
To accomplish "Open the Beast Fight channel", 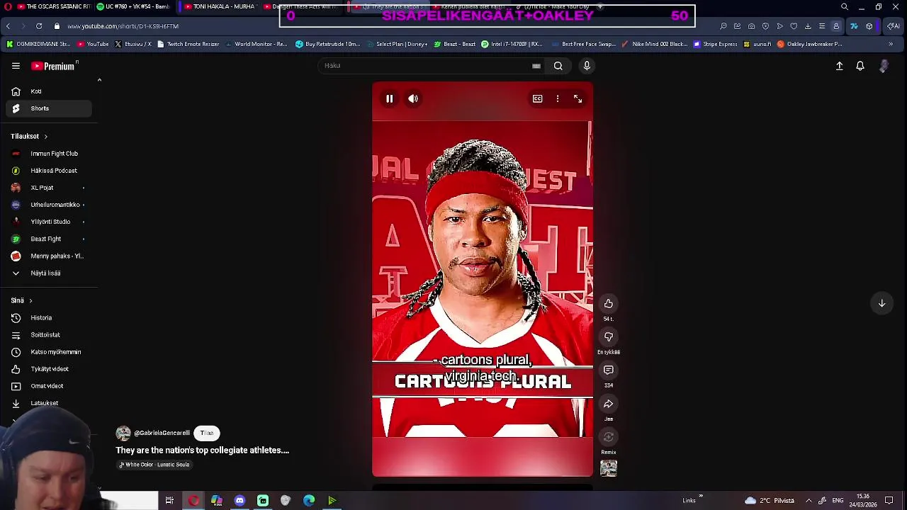I will tap(48, 239).
